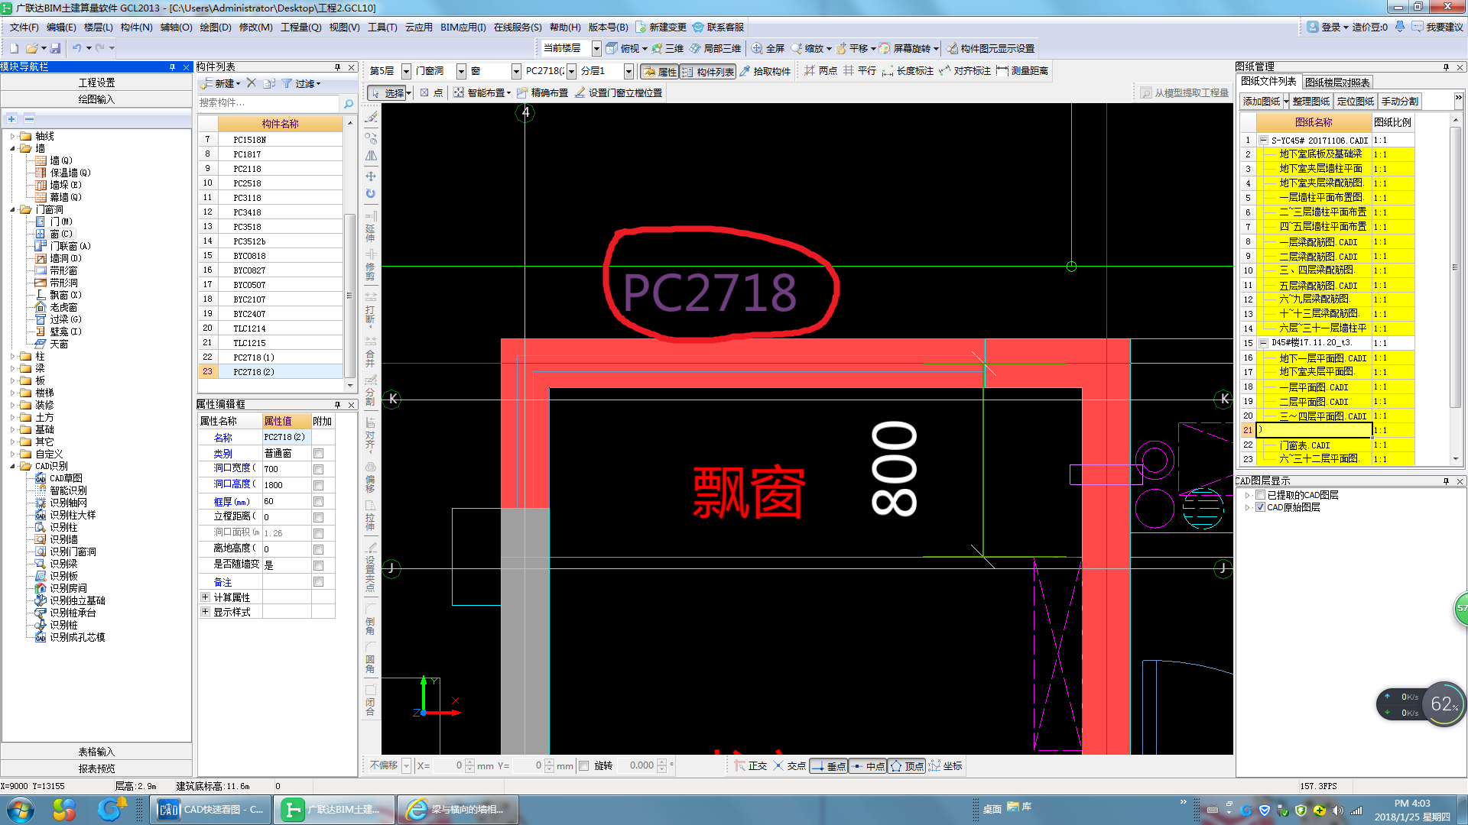1468x825 pixels.
Task: Click the 手动分割 button
Action: point(1399,101)
